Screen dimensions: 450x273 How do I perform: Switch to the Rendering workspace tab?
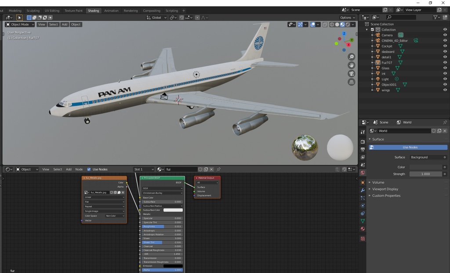[x=131, y=11]
